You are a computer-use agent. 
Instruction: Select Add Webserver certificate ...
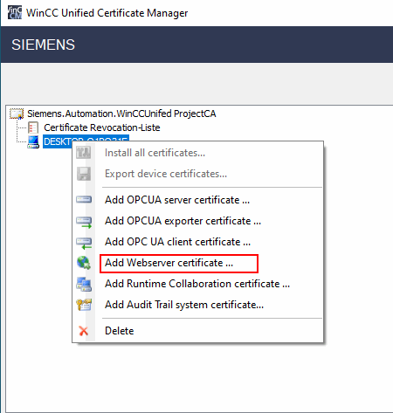[x=197, y=263]
